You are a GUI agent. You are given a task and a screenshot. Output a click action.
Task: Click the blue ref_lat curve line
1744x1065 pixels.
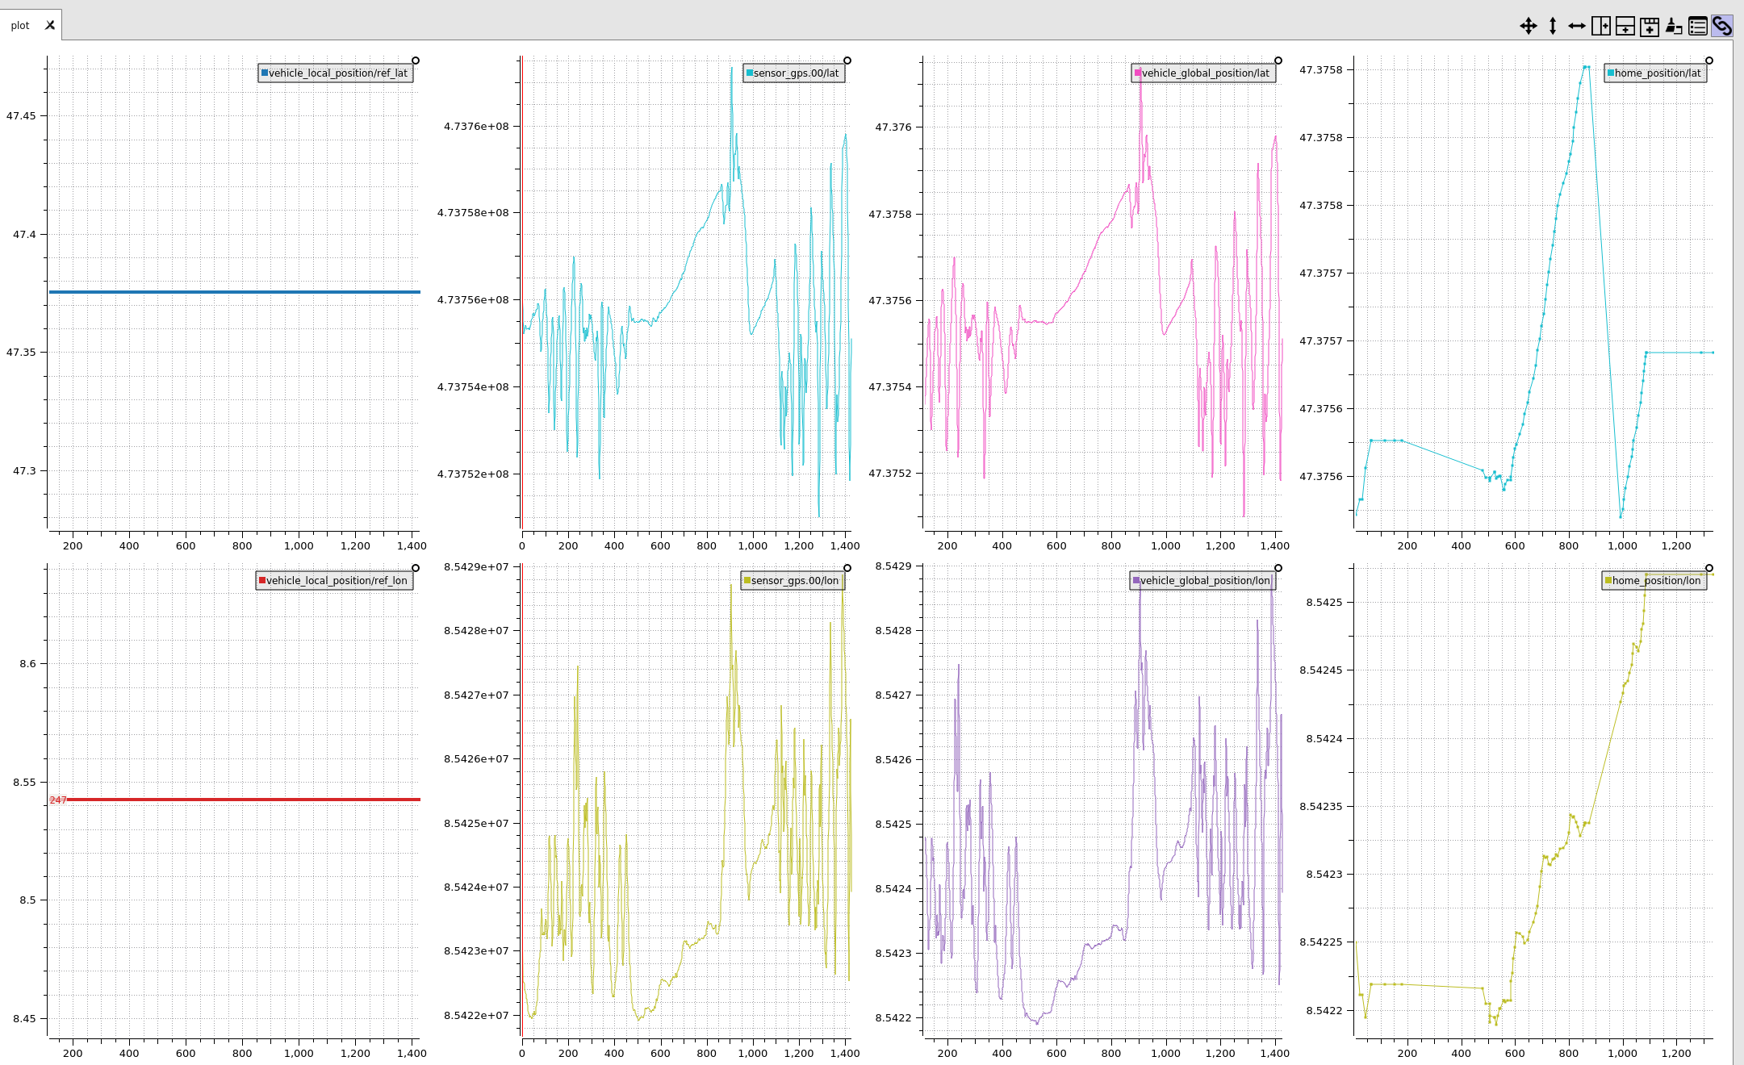234,292
